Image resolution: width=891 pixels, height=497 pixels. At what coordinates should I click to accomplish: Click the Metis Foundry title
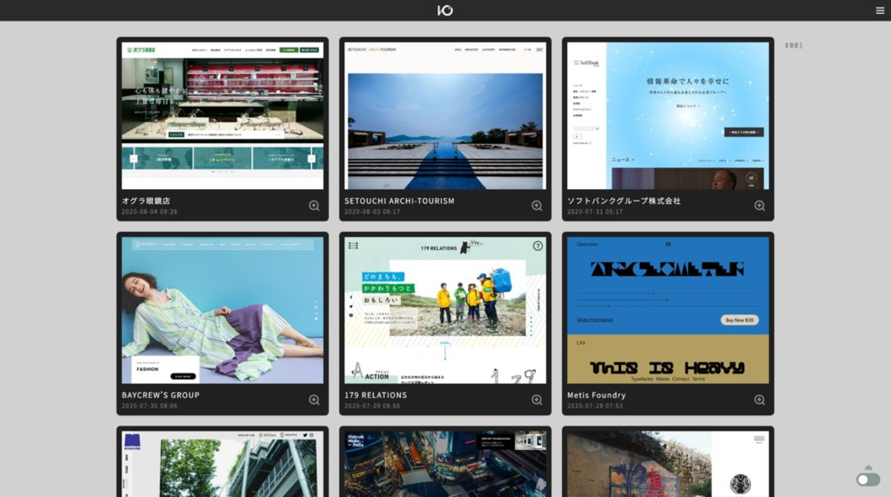pyautogui.click(x=596, y=395)
